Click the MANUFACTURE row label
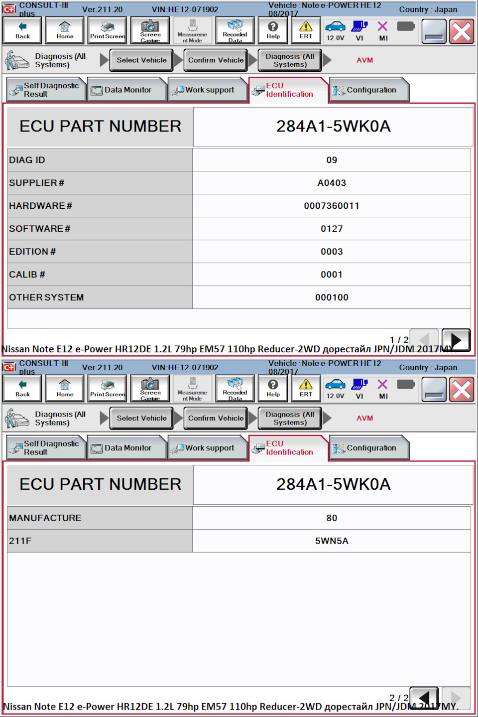The width and height of the screenshot is (478, 717). point(45,518)
